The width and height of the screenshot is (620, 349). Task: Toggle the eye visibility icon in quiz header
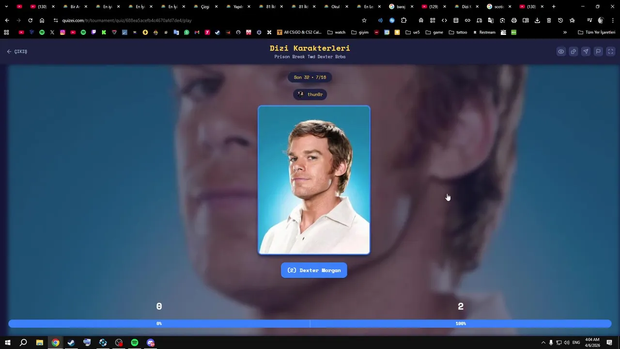click(561, 51)
